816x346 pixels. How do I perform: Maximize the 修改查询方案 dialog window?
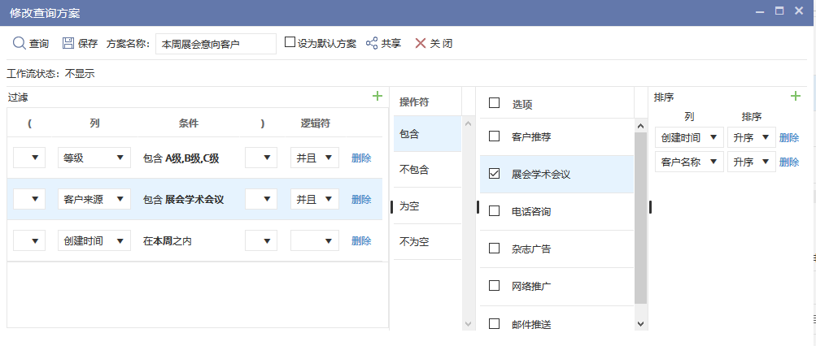(x=779, y=12)
